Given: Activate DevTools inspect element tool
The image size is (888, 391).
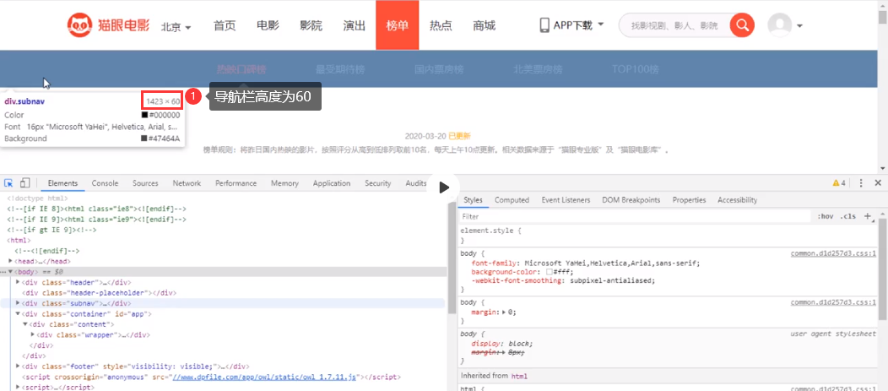Looking at the screenshot, I should (8, 183).
